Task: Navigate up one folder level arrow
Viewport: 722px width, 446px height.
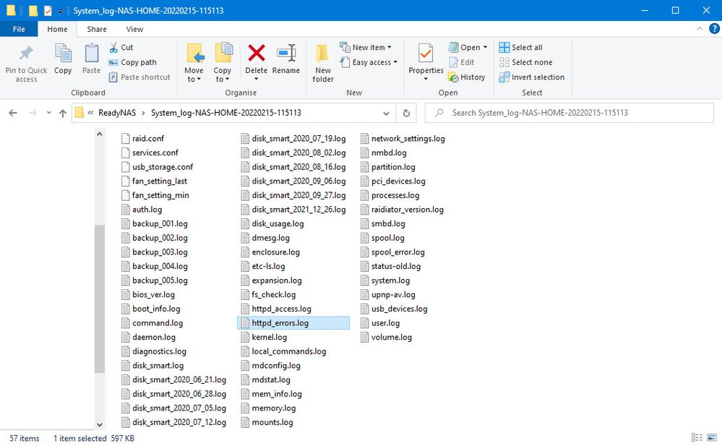Action: pyautogui.click(x=63, y=113)
